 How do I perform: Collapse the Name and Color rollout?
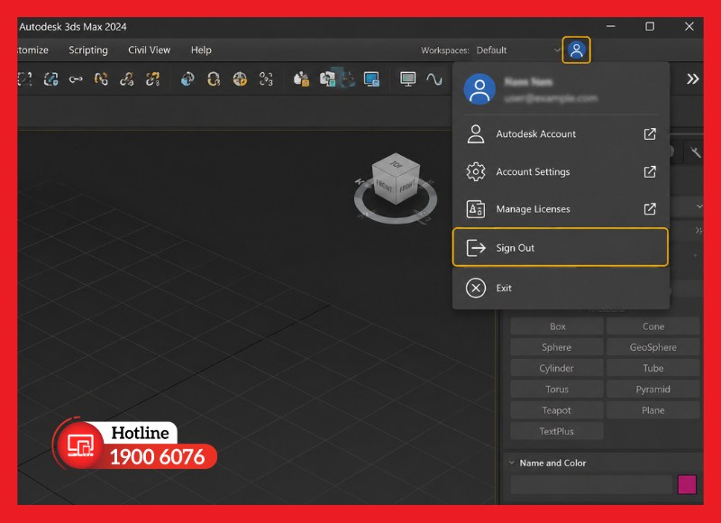click(511, 463)
